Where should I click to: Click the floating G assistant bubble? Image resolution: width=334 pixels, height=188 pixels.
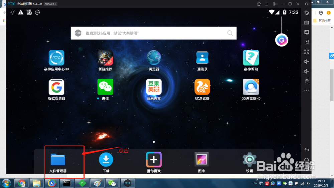tap(282, 40)
